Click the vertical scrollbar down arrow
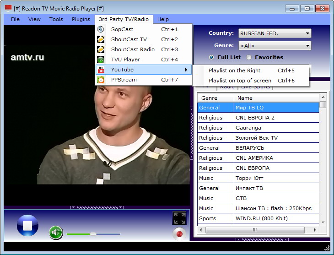This screenshot has width=334, height=255. [323, 222]
